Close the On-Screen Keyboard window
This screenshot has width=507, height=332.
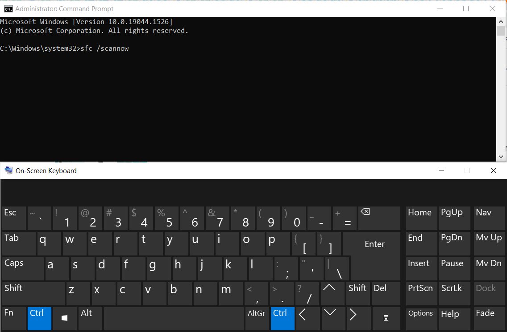[494, 170]
